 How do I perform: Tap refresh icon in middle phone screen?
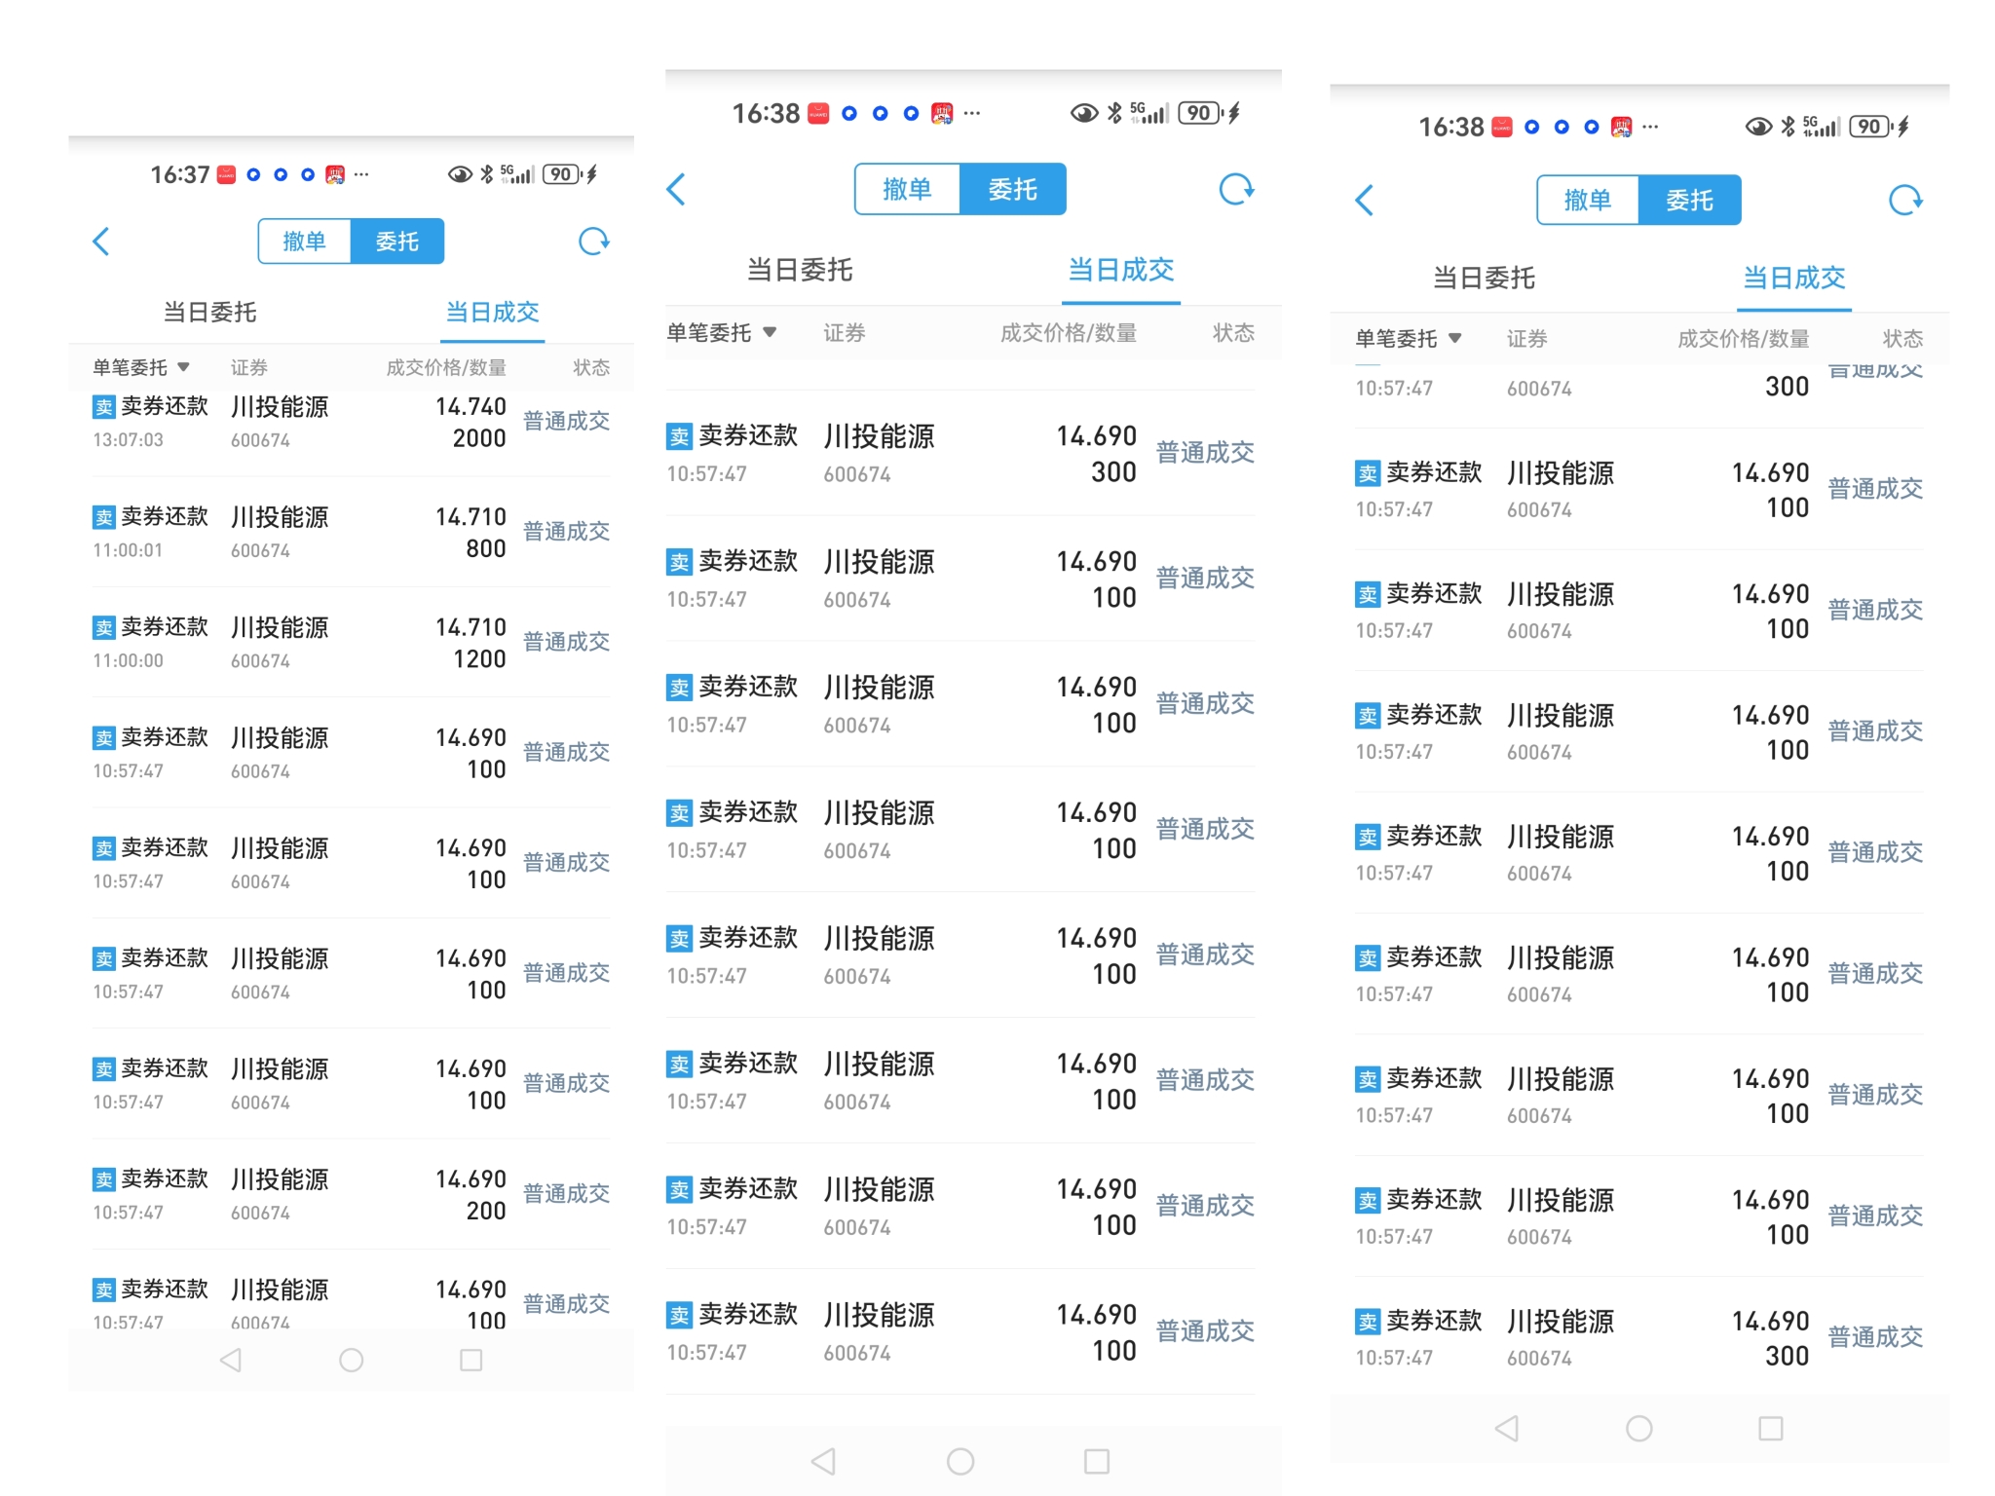[1236, 189]
